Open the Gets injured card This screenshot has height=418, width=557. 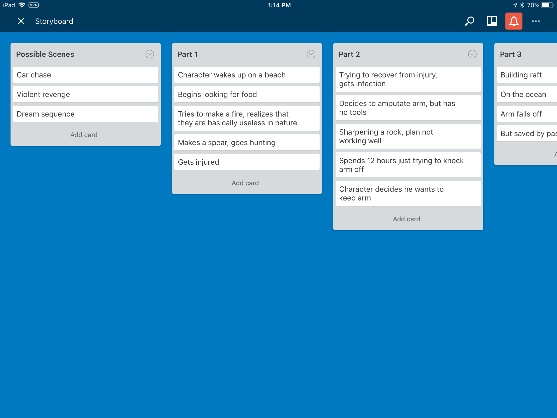[x=246, y=162]
